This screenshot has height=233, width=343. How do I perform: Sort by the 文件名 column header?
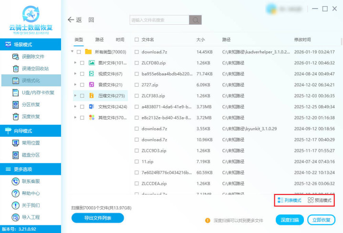point(148,40)
